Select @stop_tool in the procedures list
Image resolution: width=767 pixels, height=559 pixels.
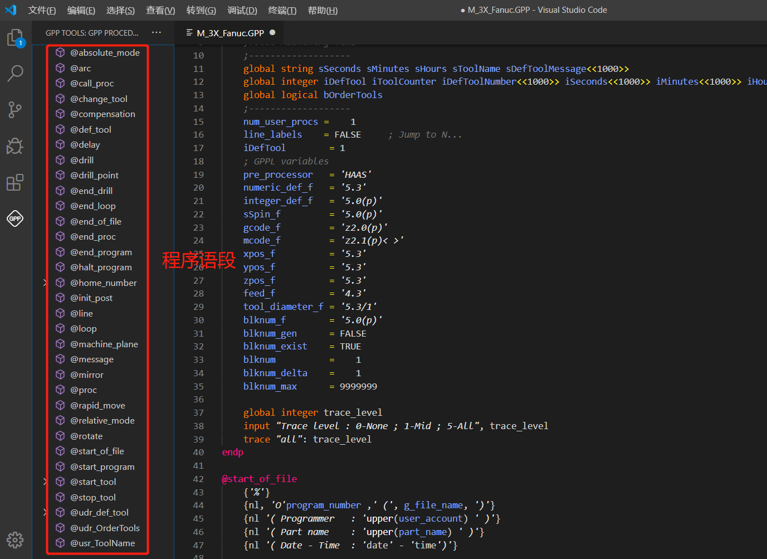[x=93, y=497]
